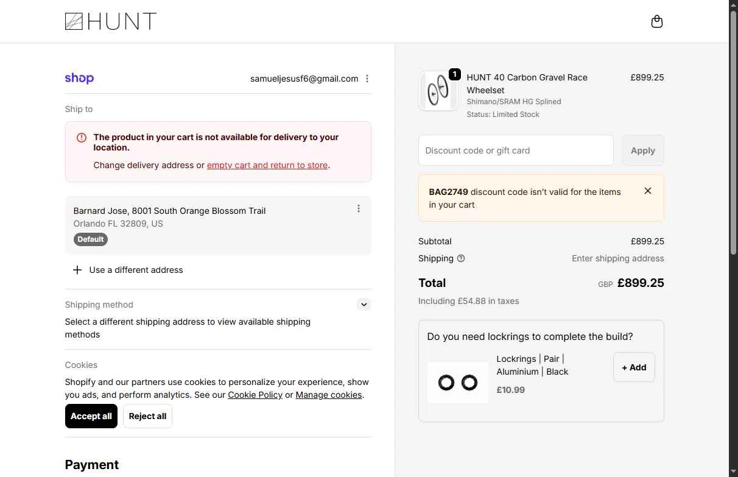Click the plus icon to use a different address

pos(77,270)
